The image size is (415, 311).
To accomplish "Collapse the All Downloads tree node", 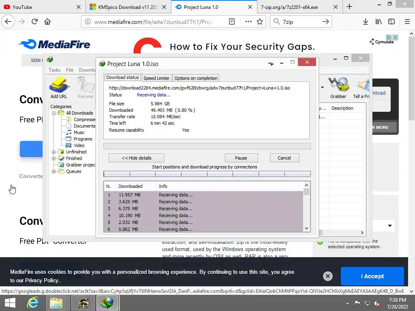I will 53,113.
